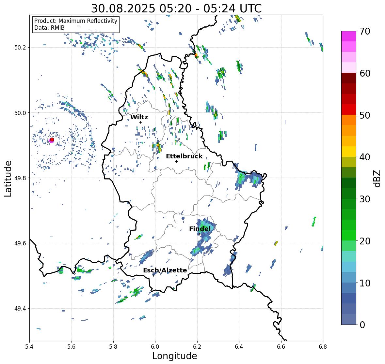The width and height of the screenshot is (385, 364).
Task: Click the 6.0 longitude tick label
Action: point(155,346)
